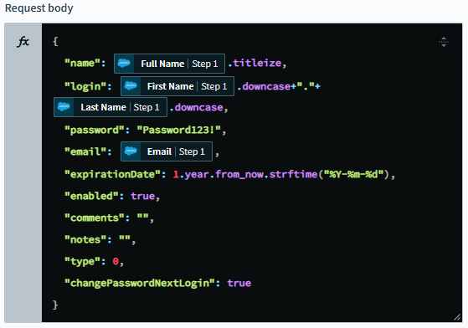The image size is (468, 328).
Task: Click Salesforce icon on Last Name pill
Action: click(64, 107)
